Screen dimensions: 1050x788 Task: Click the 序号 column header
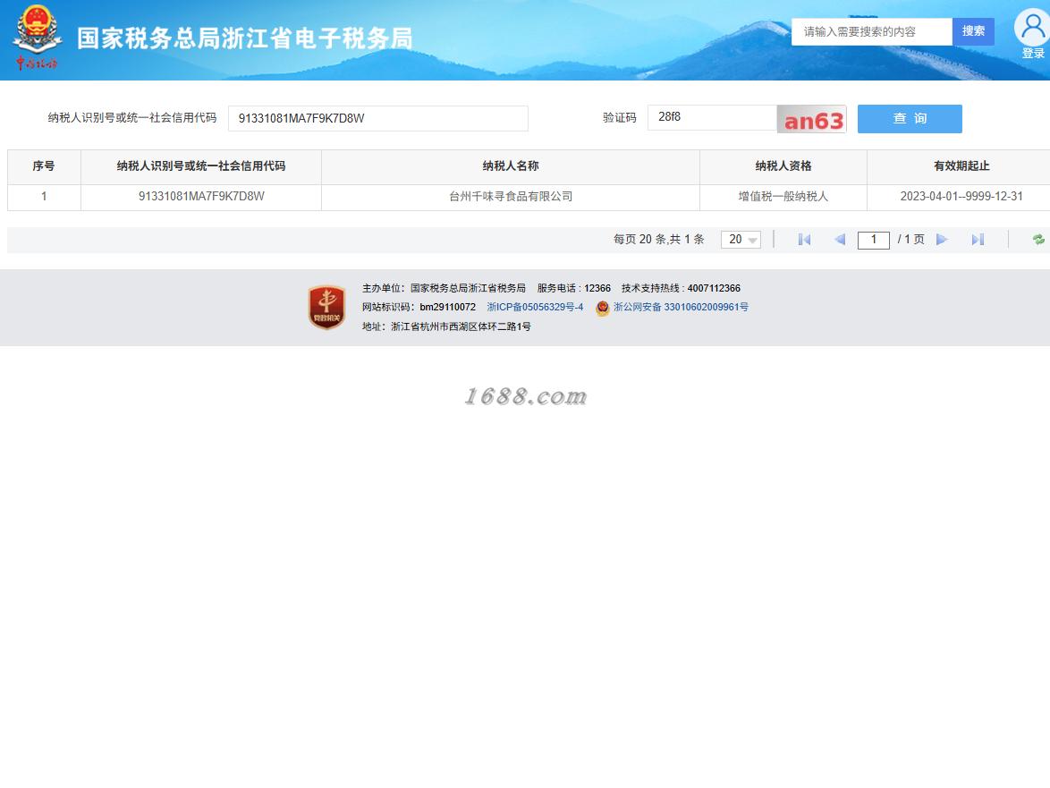tap(44, 166)
